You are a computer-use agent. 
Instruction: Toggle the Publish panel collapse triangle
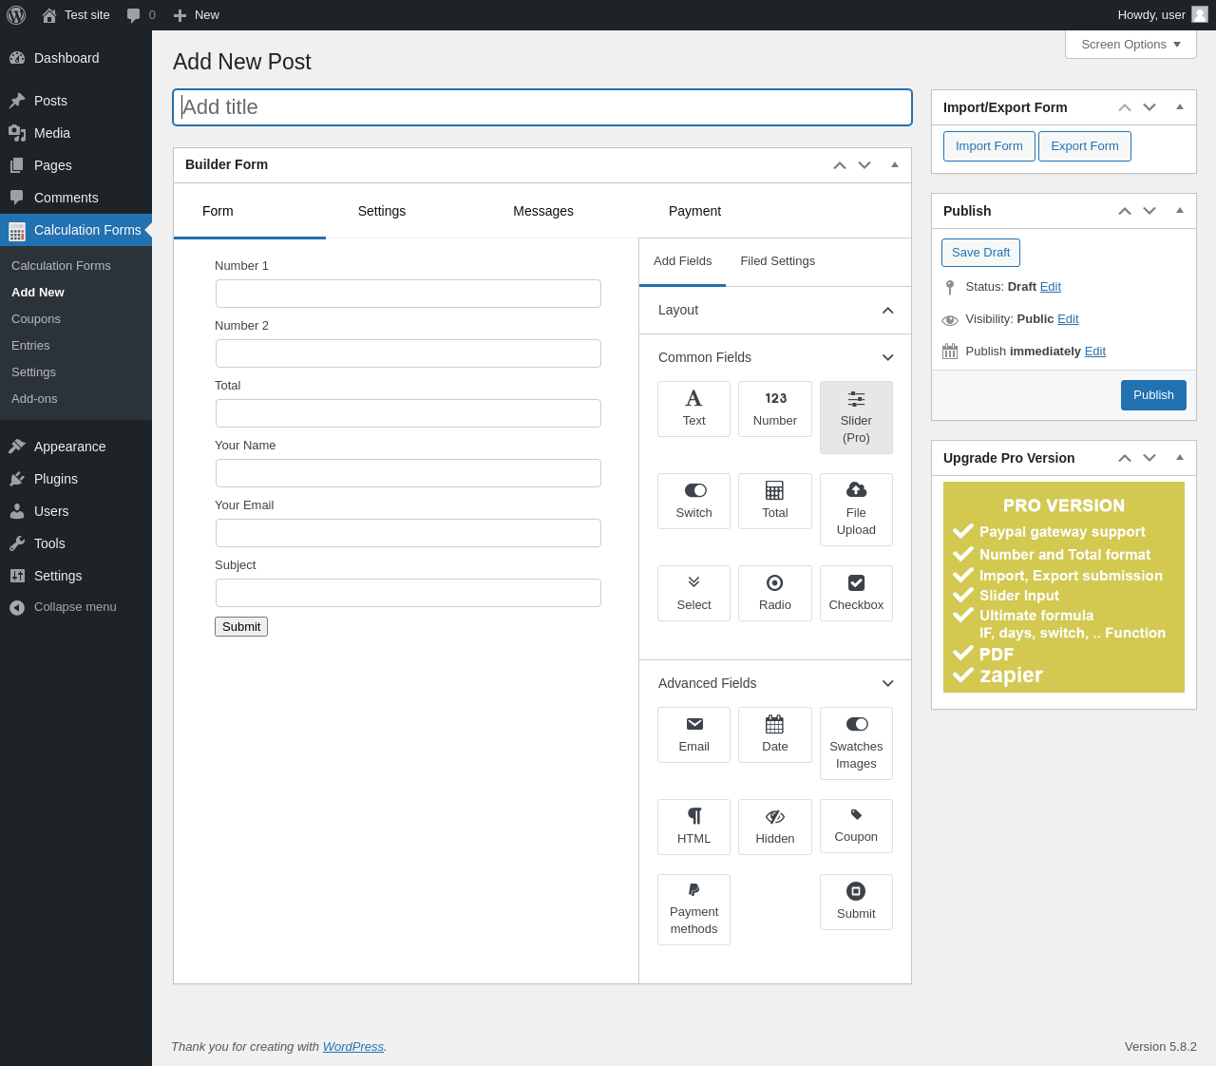pos(1180,210)
